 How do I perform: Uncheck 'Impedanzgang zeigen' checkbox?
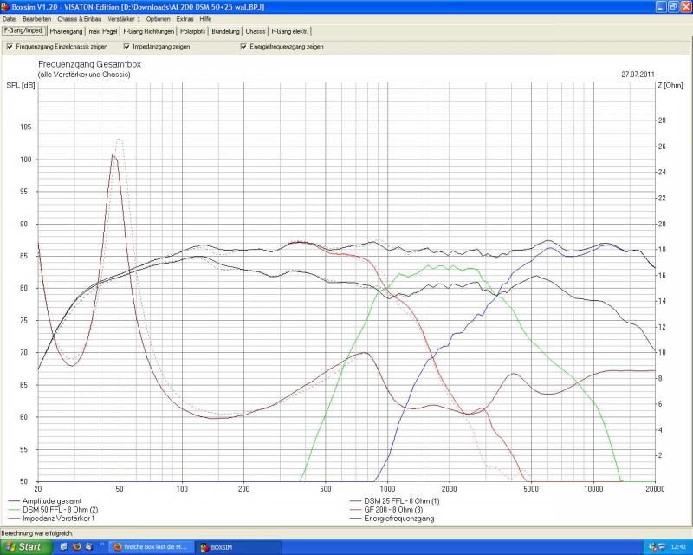[x=126, y=47]
